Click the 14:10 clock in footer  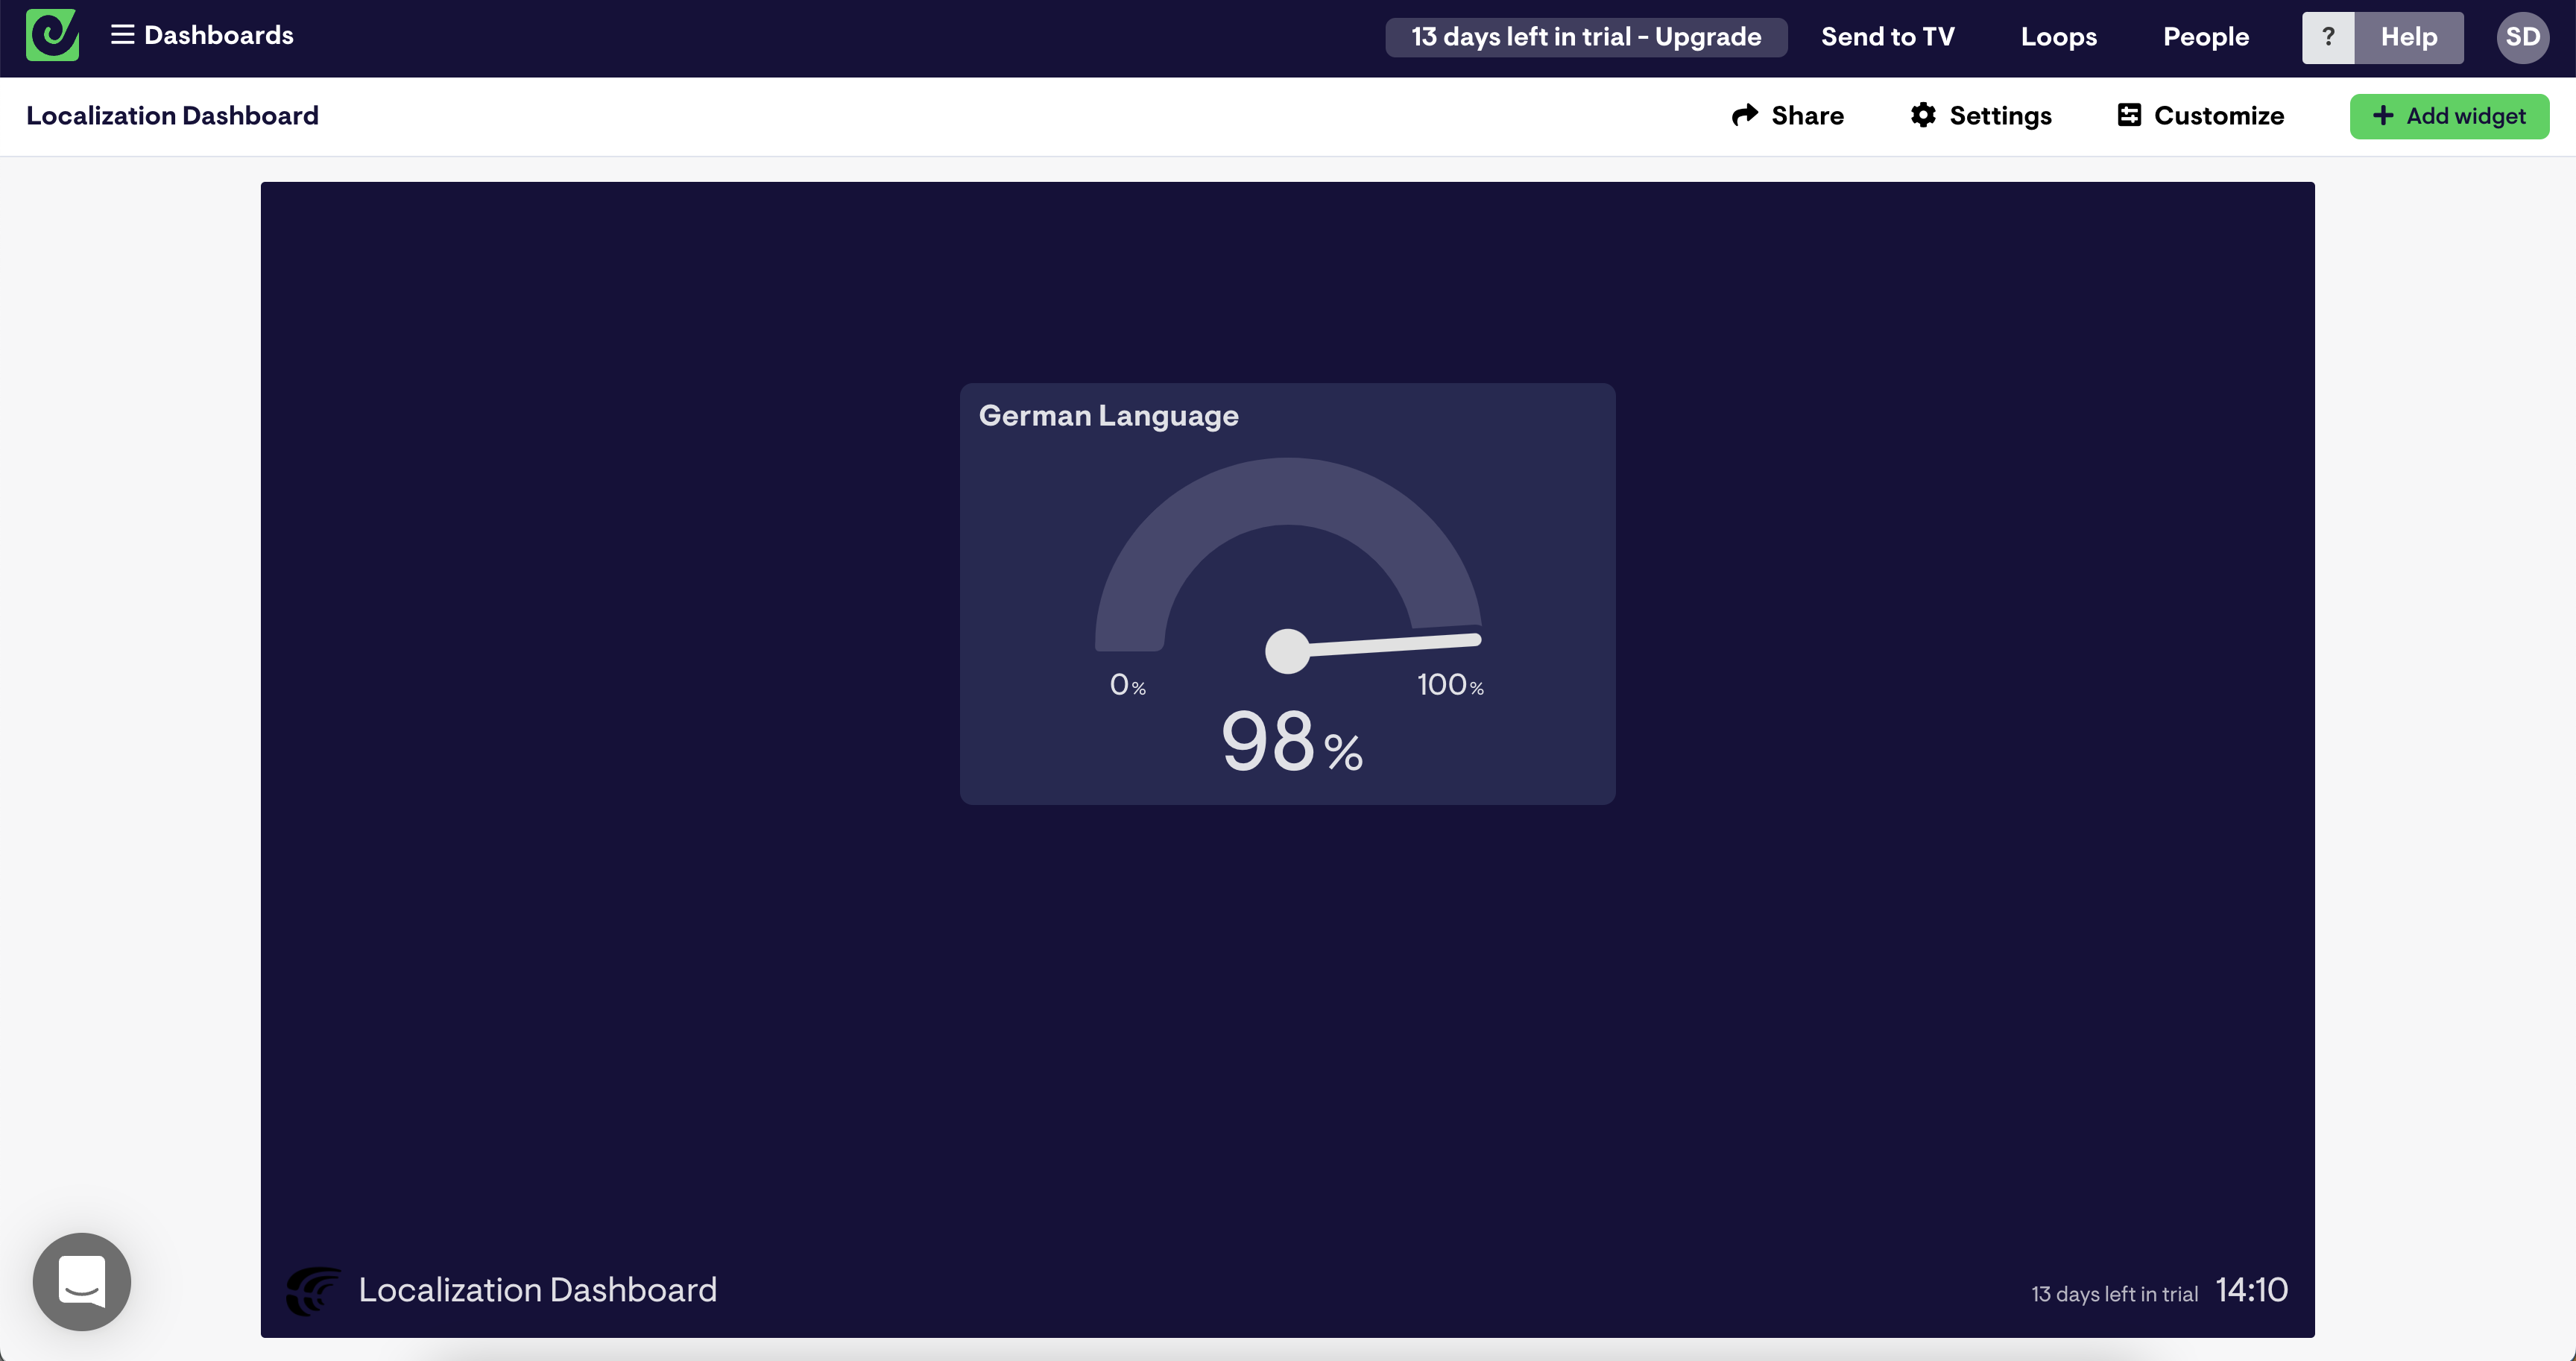2251,1290
